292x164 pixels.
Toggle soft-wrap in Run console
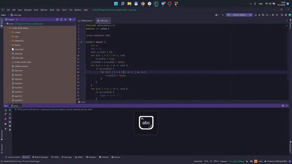[10, 118]
